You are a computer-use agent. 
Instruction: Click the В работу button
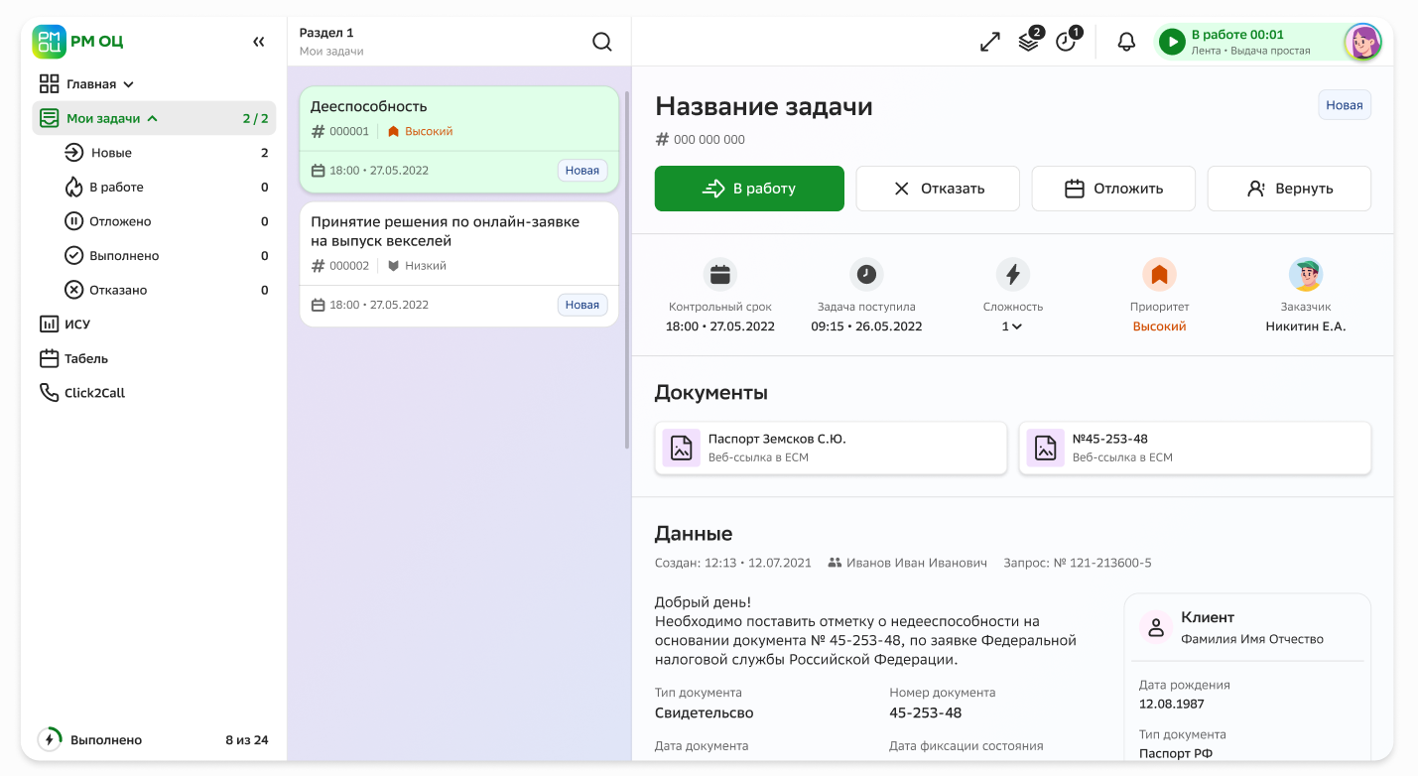[749, 189]
